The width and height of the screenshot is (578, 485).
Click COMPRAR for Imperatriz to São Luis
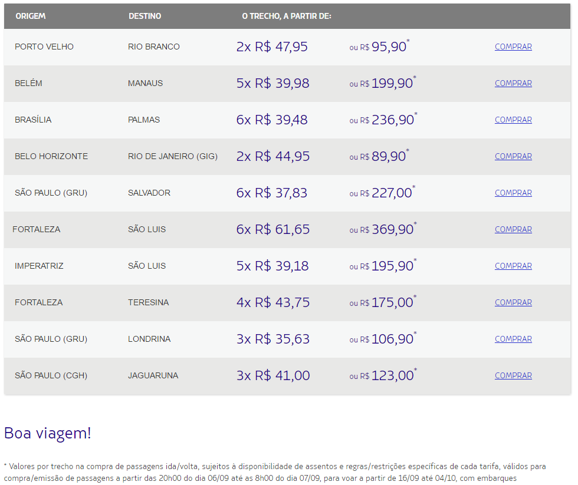click(x=513, y=266)
